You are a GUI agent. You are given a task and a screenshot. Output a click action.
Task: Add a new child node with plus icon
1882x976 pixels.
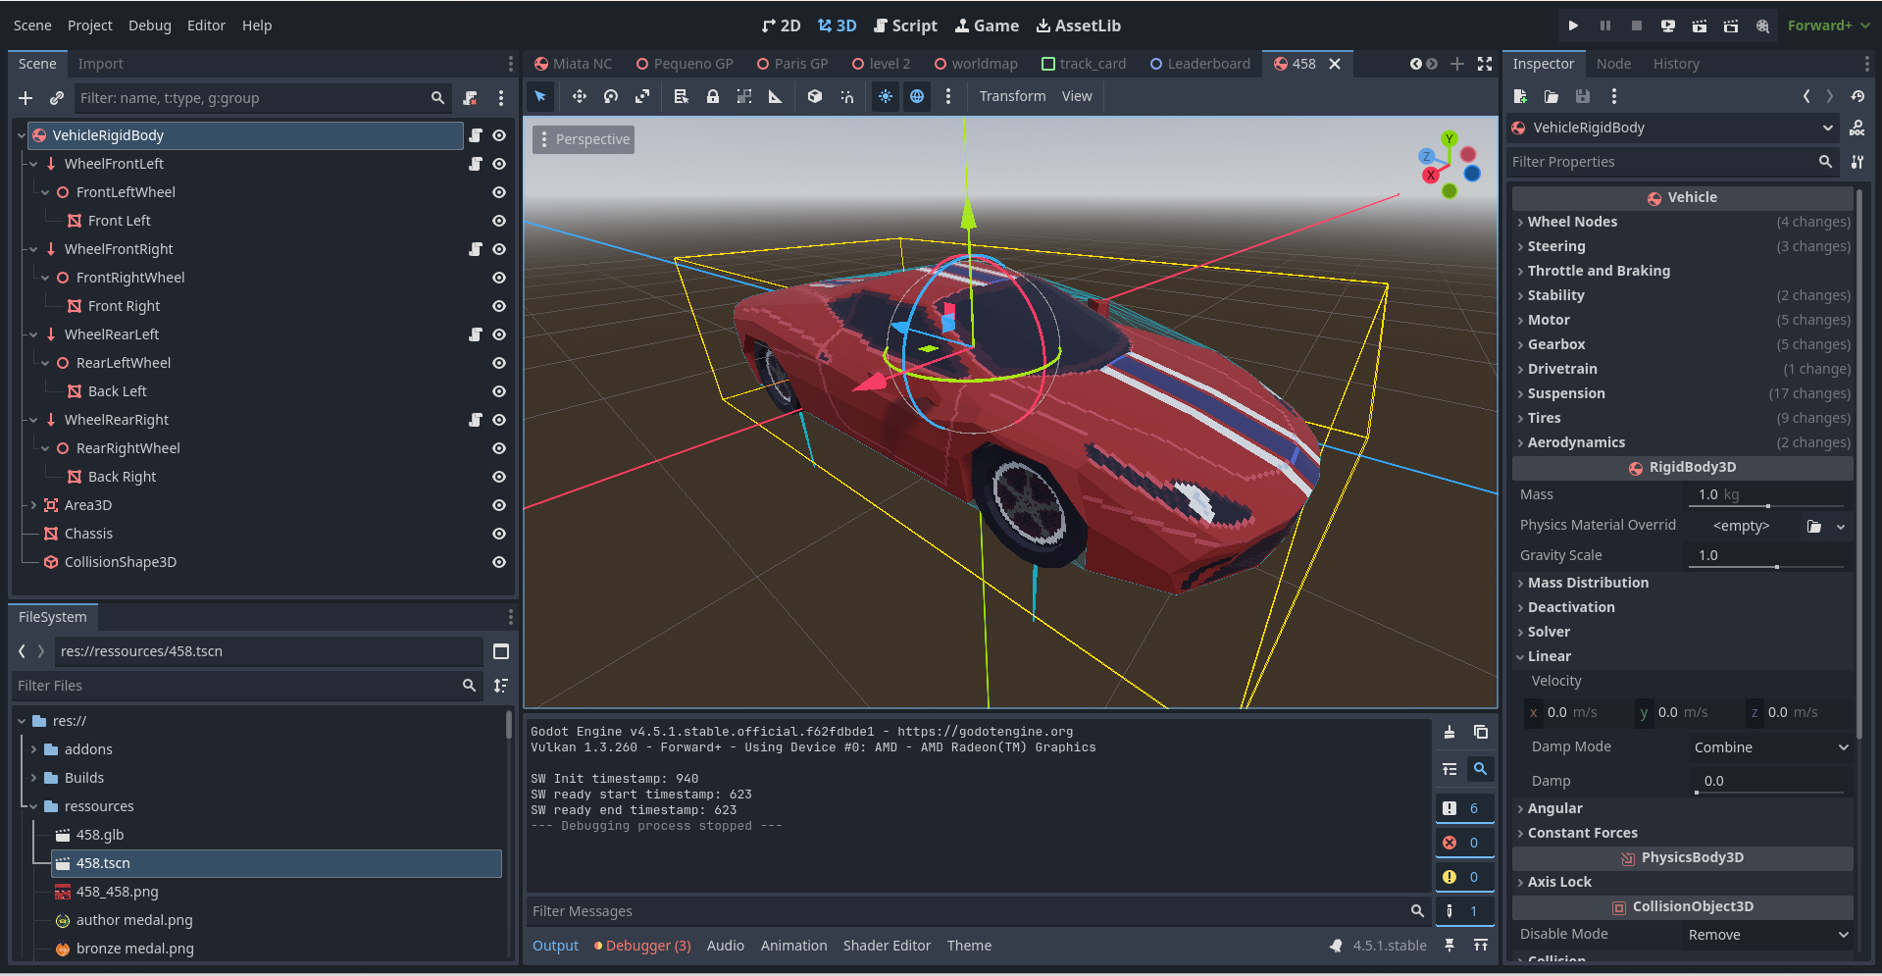[x=25, y=98]
